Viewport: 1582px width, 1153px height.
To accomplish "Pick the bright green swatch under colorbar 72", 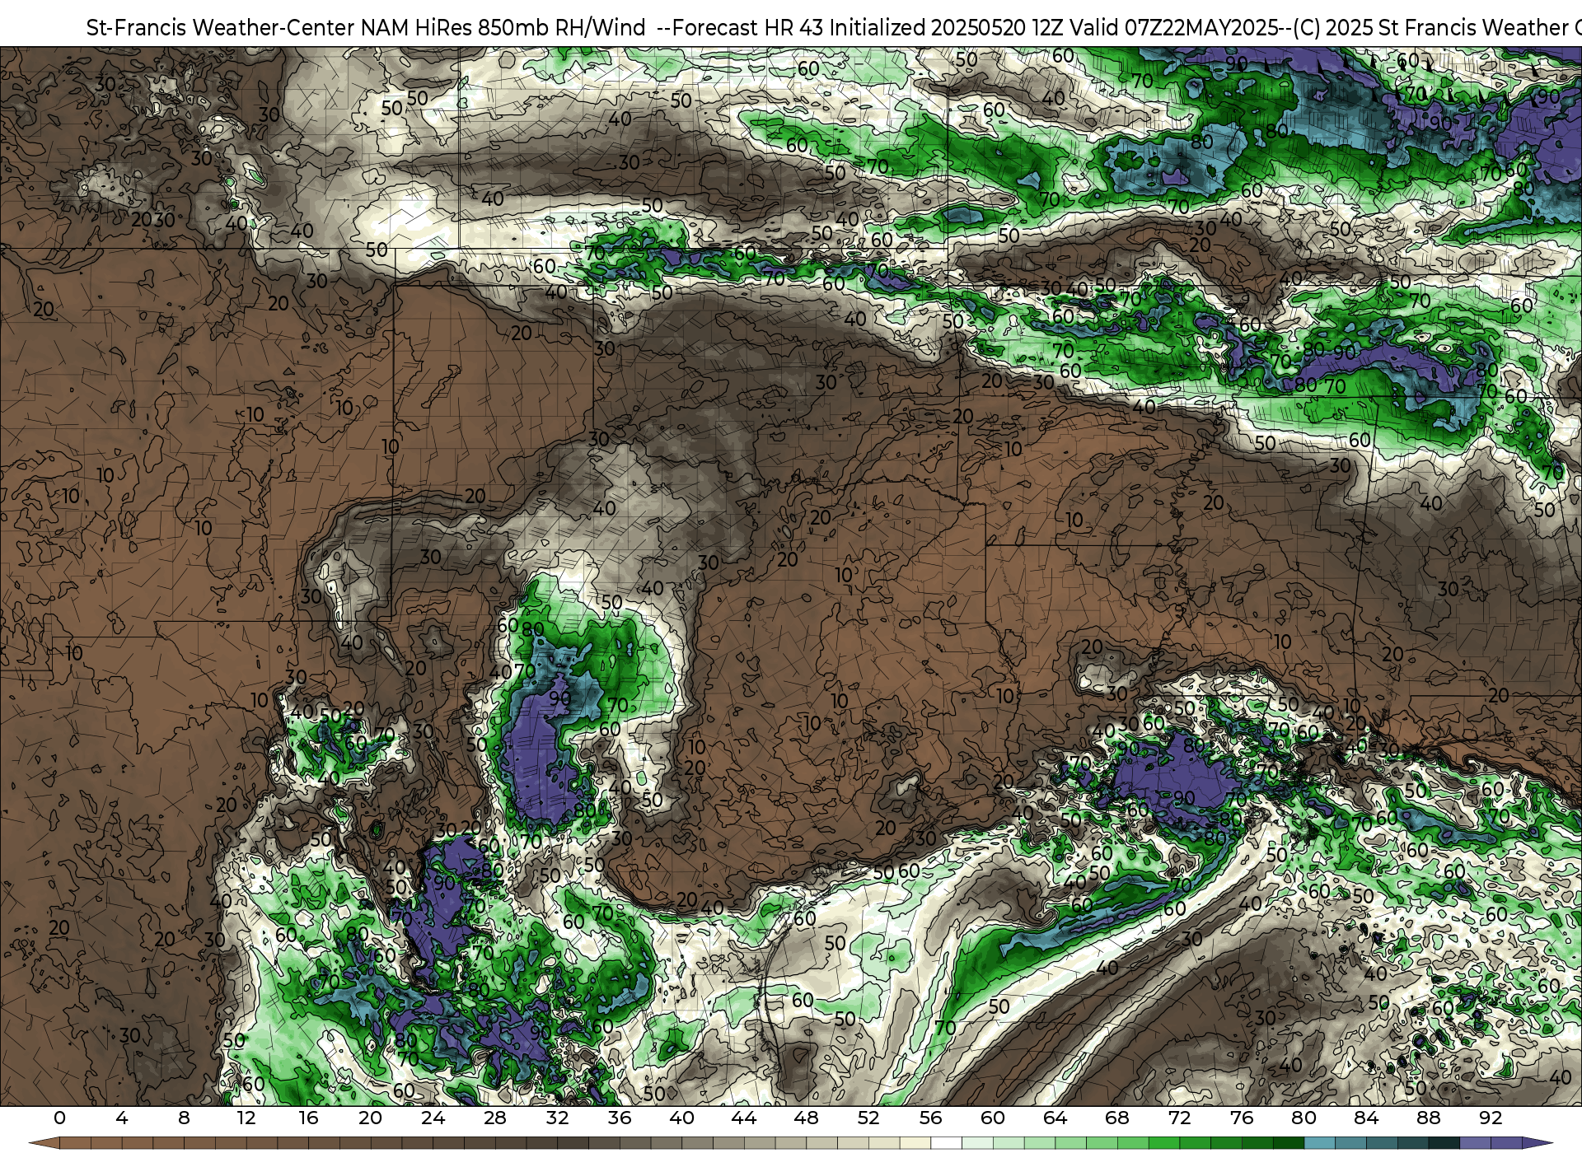I will pyautogui.click(x=1195, y=1143).
